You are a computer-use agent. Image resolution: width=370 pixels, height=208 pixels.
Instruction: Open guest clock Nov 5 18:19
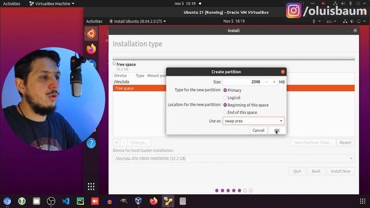tap(234, 21)
